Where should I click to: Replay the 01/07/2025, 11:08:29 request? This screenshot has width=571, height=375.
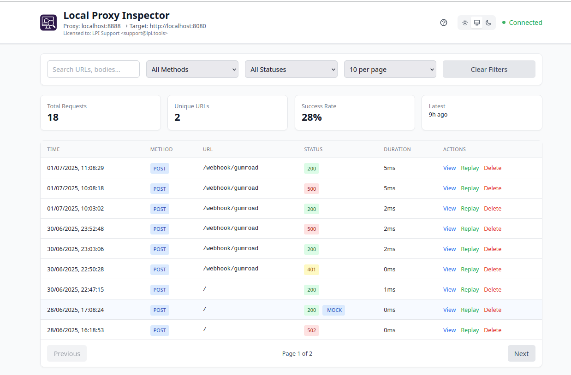click(x=470, y=168)
